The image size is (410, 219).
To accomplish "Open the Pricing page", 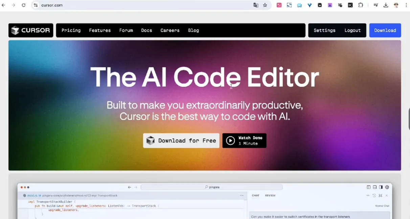I will click(71, 31).
